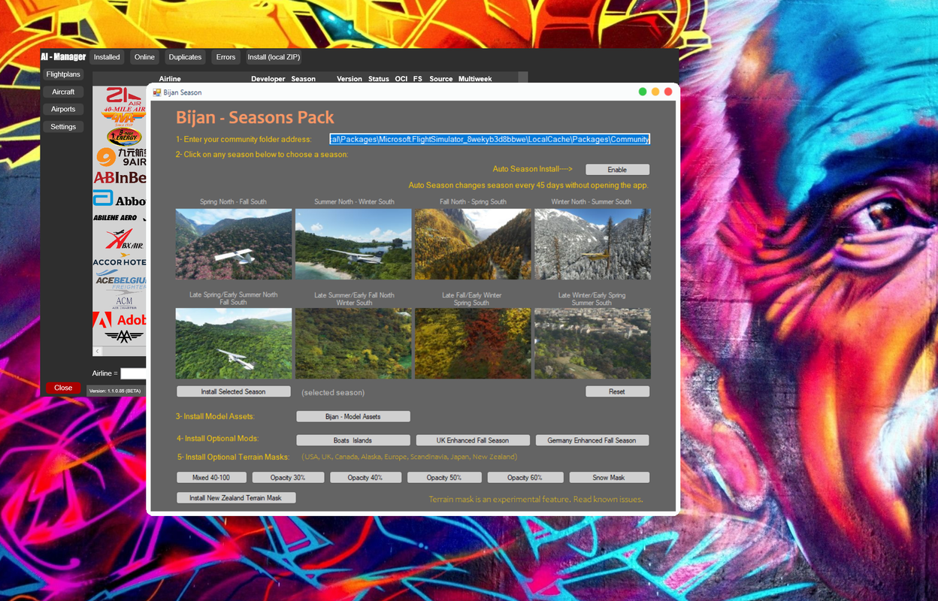Install the Boats Islands optional mod
Screen dimensions: 938x601
[353, 440]
